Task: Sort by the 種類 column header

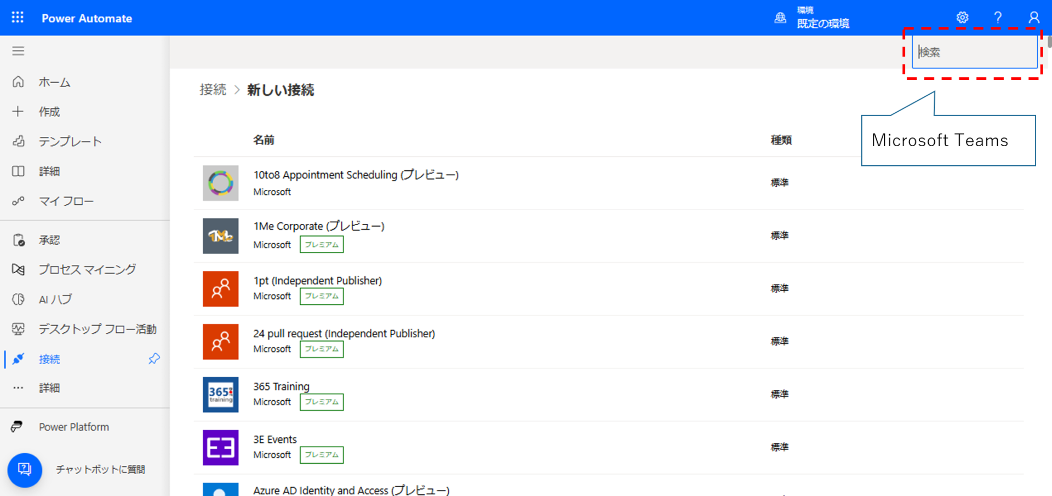Action: (781, 140)
